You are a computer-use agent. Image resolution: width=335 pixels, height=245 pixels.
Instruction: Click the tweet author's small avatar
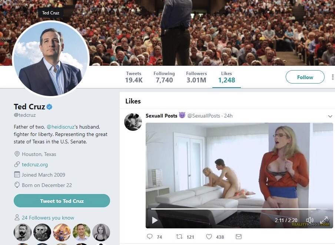133,122
